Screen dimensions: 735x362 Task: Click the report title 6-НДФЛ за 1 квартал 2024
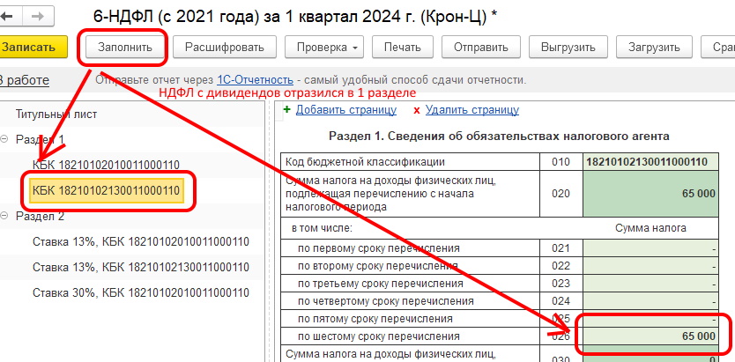tap(295, 17)
